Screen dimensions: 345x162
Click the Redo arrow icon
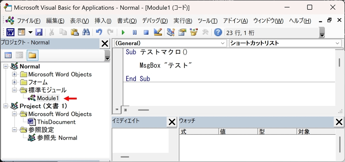pyautogui.click(x=110, y=32)
